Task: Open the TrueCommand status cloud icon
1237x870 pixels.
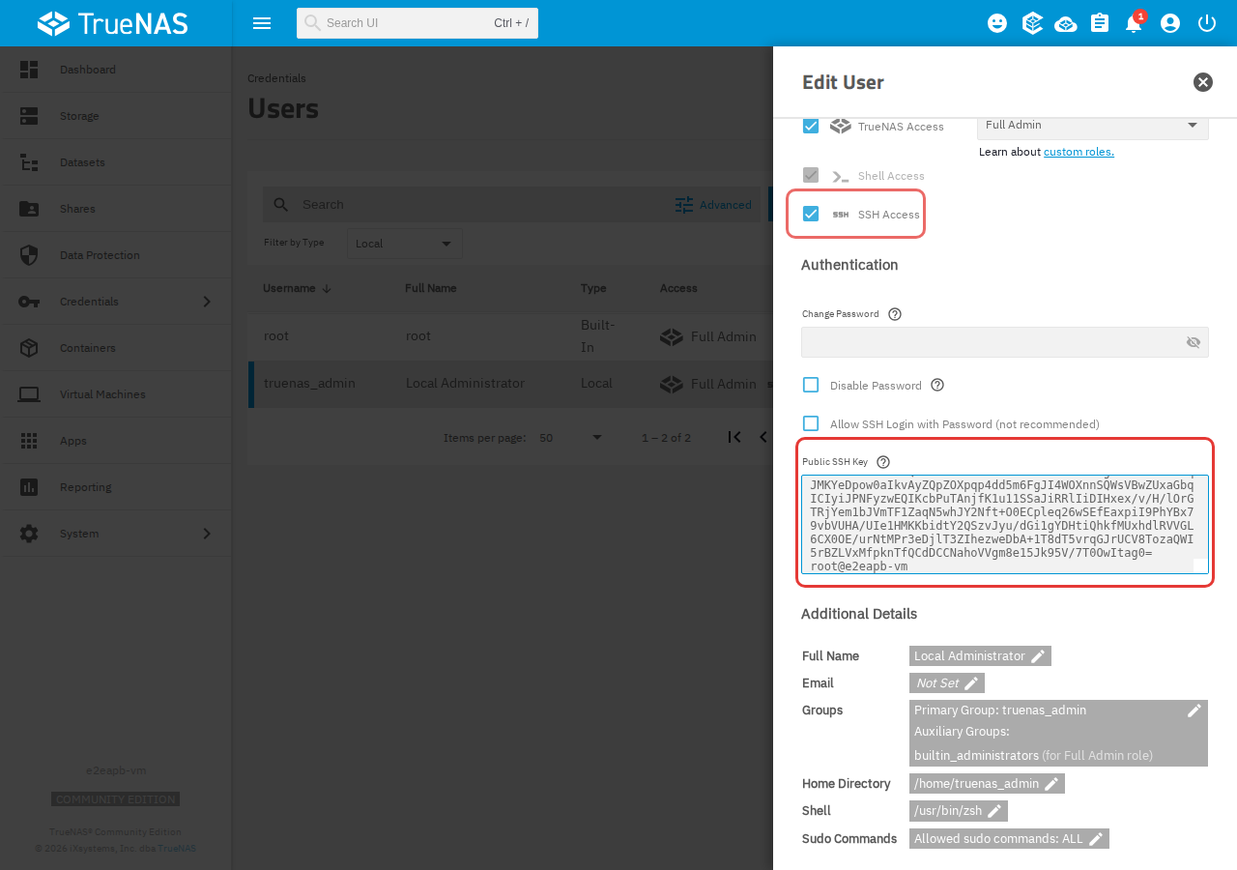Action: coord(1066,23)
